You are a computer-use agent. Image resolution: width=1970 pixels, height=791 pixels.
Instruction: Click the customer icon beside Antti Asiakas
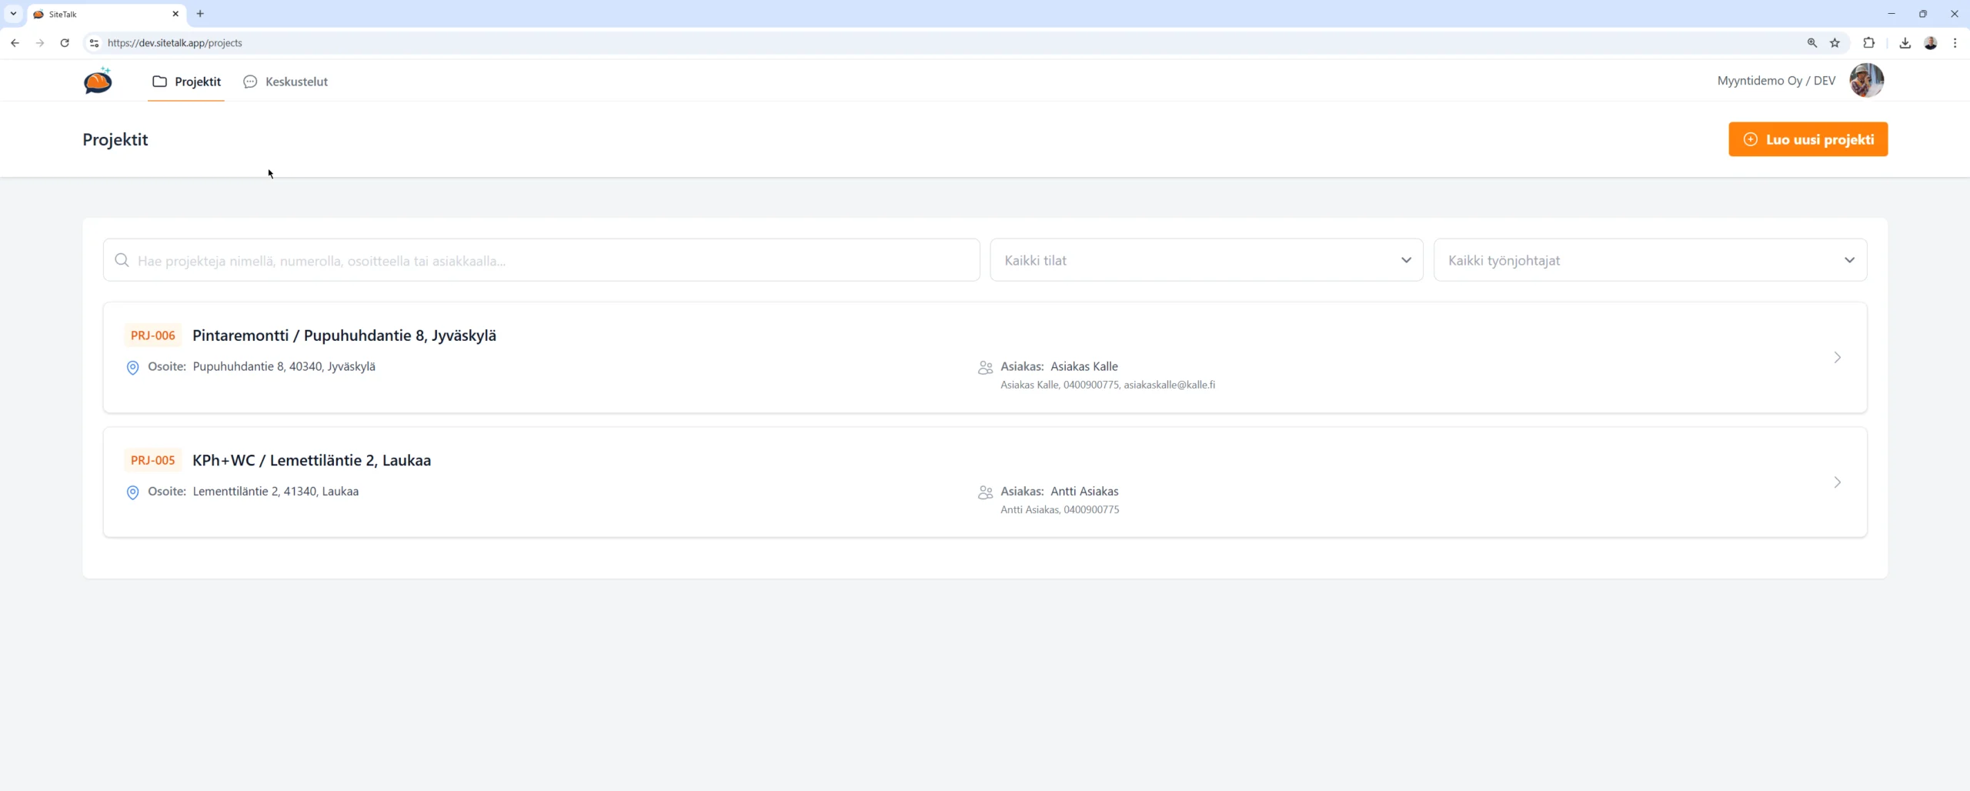[985, 492]
